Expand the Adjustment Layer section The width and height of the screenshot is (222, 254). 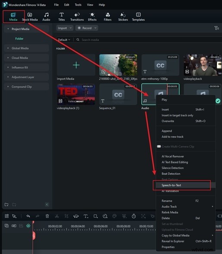[26, 77]
